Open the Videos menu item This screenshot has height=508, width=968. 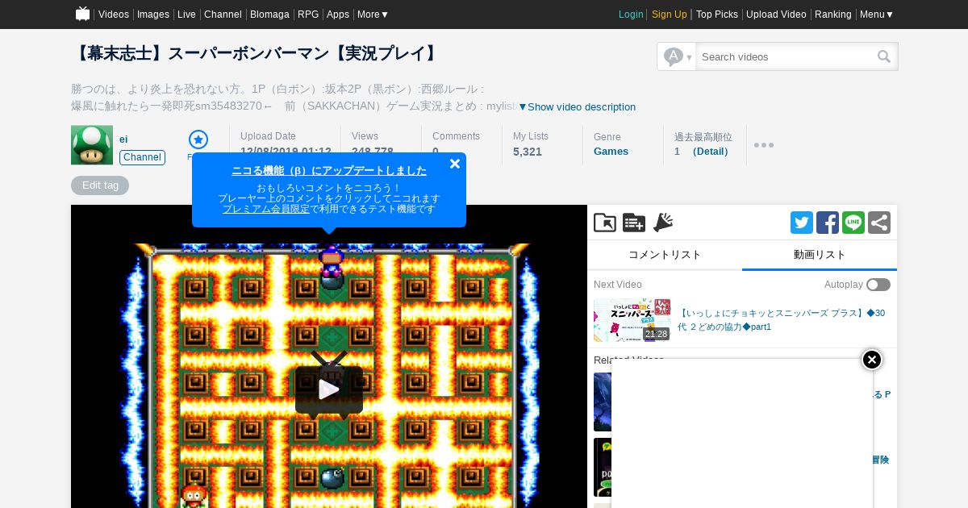pos(114,15)
